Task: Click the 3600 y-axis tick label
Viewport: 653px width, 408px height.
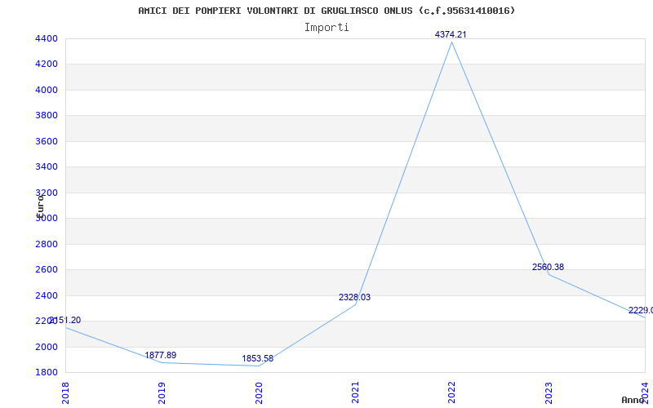Action: (x=47, y=141)
